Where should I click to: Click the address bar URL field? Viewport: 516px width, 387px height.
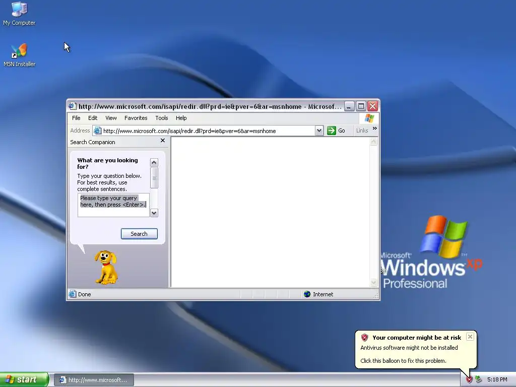(x=208, y=131)
